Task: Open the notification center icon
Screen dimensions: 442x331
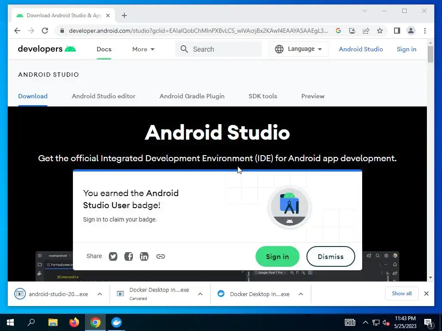Action: pos(429,323)
